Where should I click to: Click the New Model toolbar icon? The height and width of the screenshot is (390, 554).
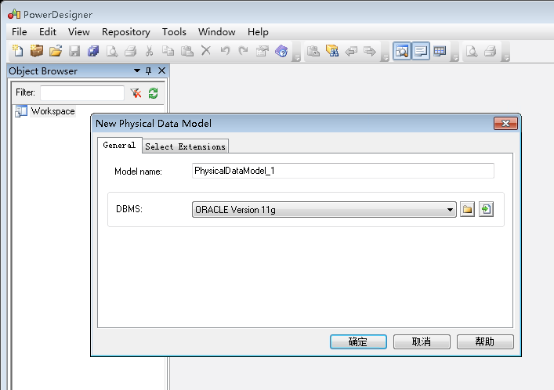(x=18, y=51)
